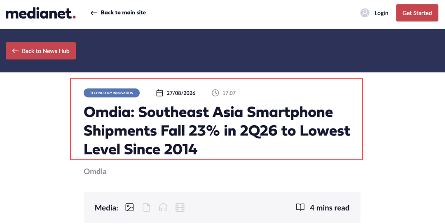Select the Technology Innovation category tag
This screenshot has width=445, height=224.
coord(112,93)
